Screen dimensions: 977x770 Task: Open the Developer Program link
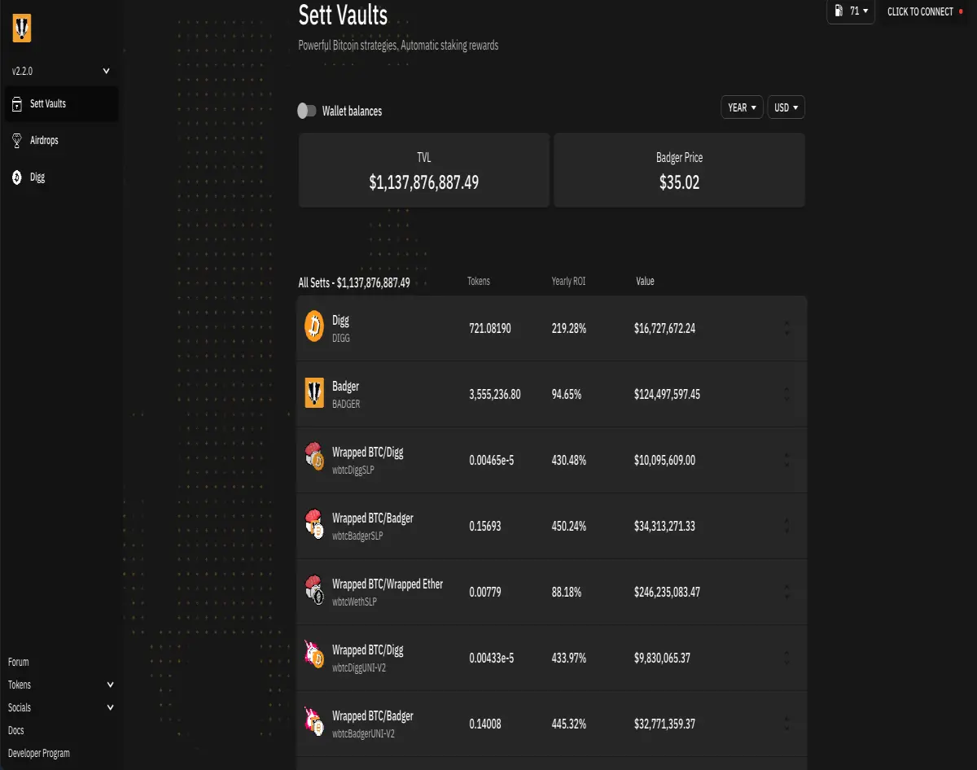pyautogui.click(x=39, y=753)
